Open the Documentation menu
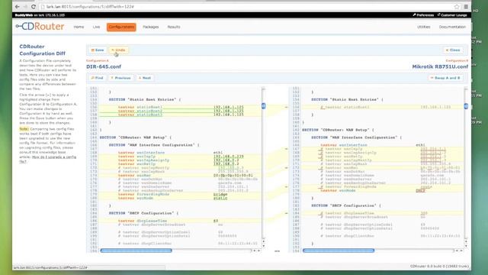The image size is (488, 275). point(452,27)
